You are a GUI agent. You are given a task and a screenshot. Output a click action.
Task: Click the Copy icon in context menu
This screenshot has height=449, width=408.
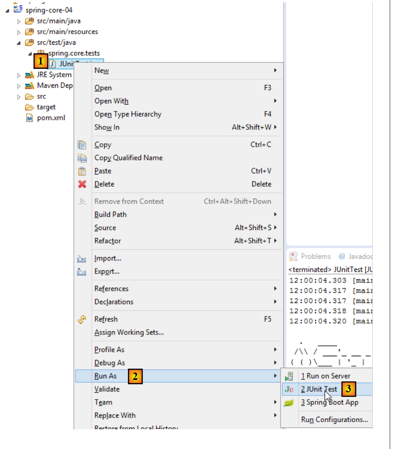tap(82, 145)
